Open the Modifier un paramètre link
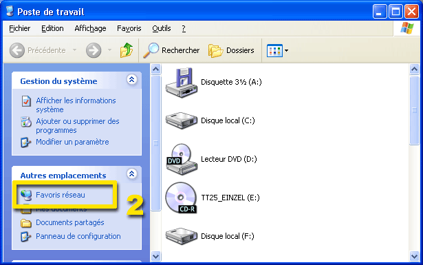 [72, 142]
